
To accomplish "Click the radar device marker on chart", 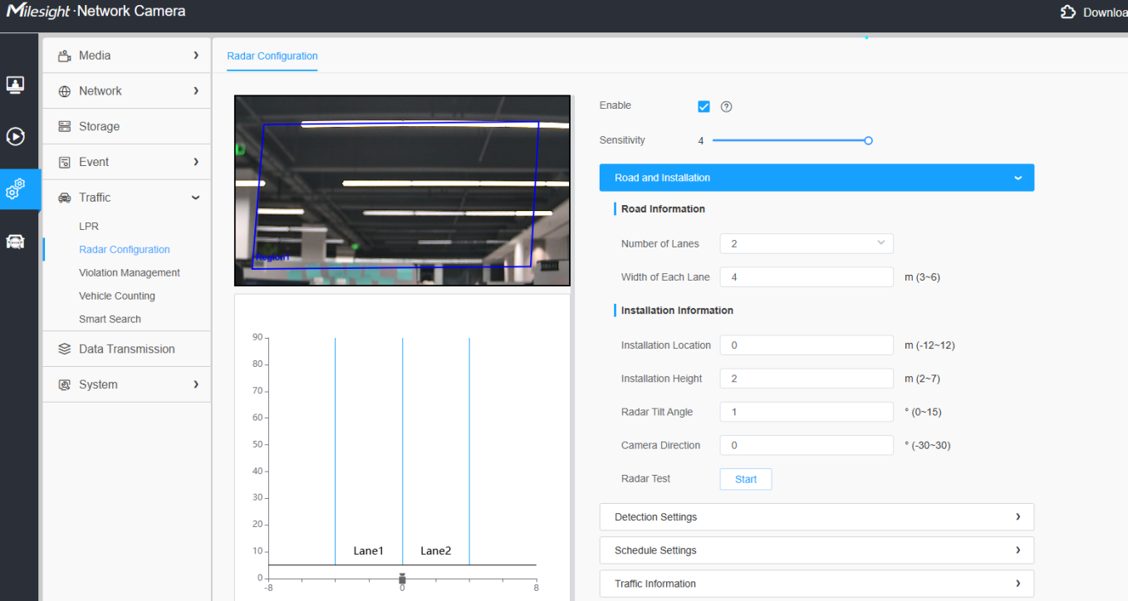I will pos(402,579).
